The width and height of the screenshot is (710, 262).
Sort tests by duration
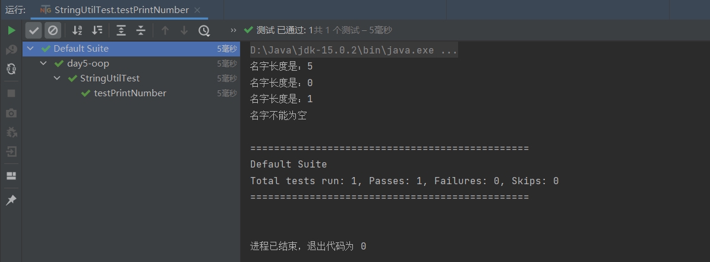(97, 30)
